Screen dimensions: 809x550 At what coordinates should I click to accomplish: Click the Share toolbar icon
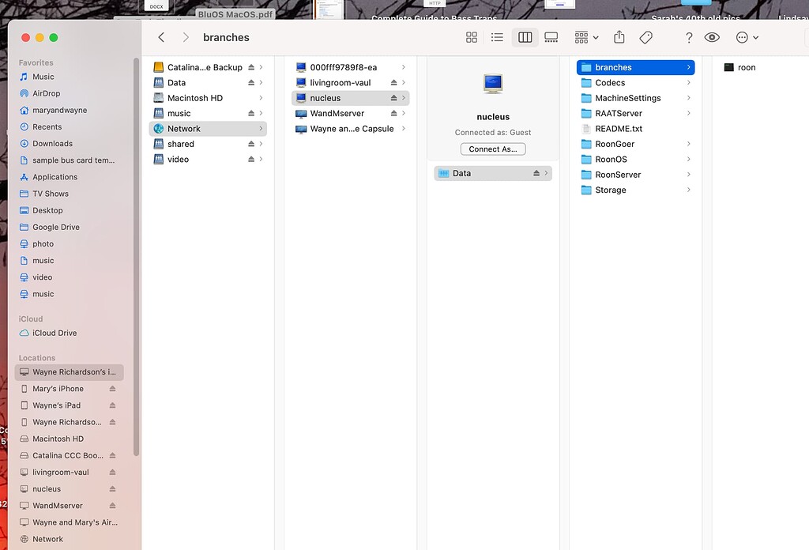(619, 37)
